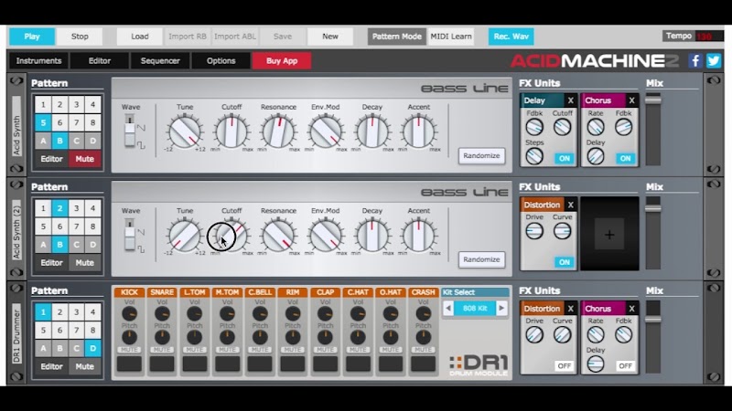Randomize the first bass line
This screenshot has height=411, width=732.
[x=481, y=155]
